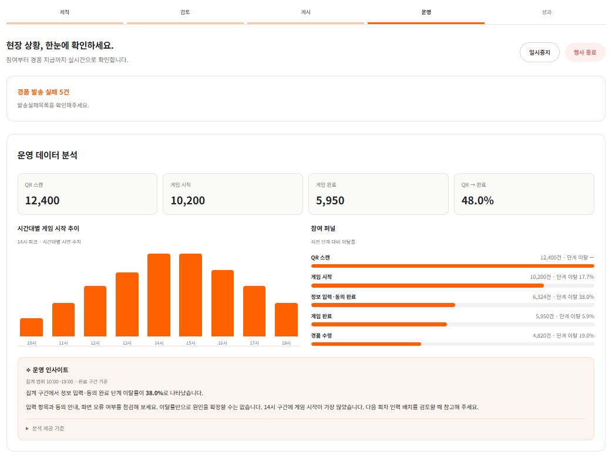Screen dimensions: 612x455
Task: Click the 16시 bar in the chart
Action: tap(223, 303)
